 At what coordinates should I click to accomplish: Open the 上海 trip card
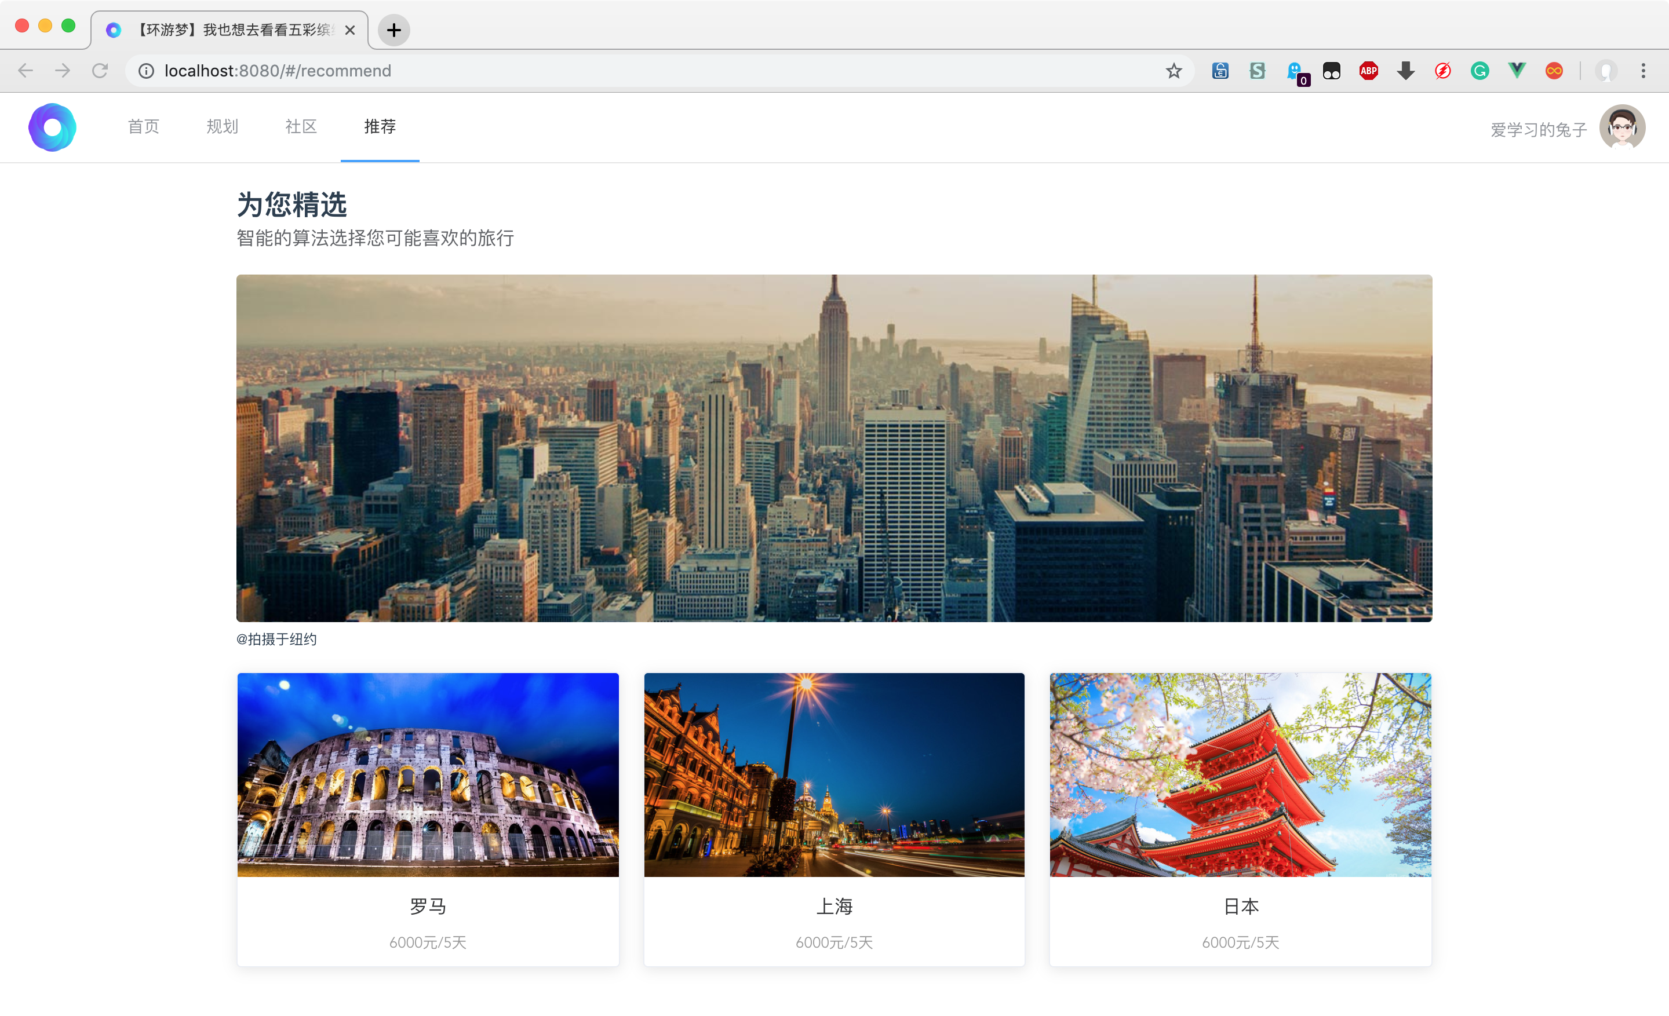[834, 819]
